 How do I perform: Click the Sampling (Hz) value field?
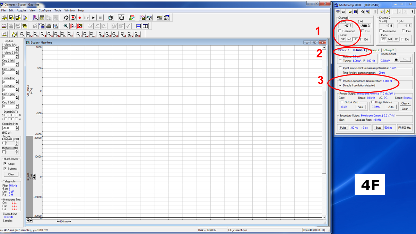[x=9, y=128]
